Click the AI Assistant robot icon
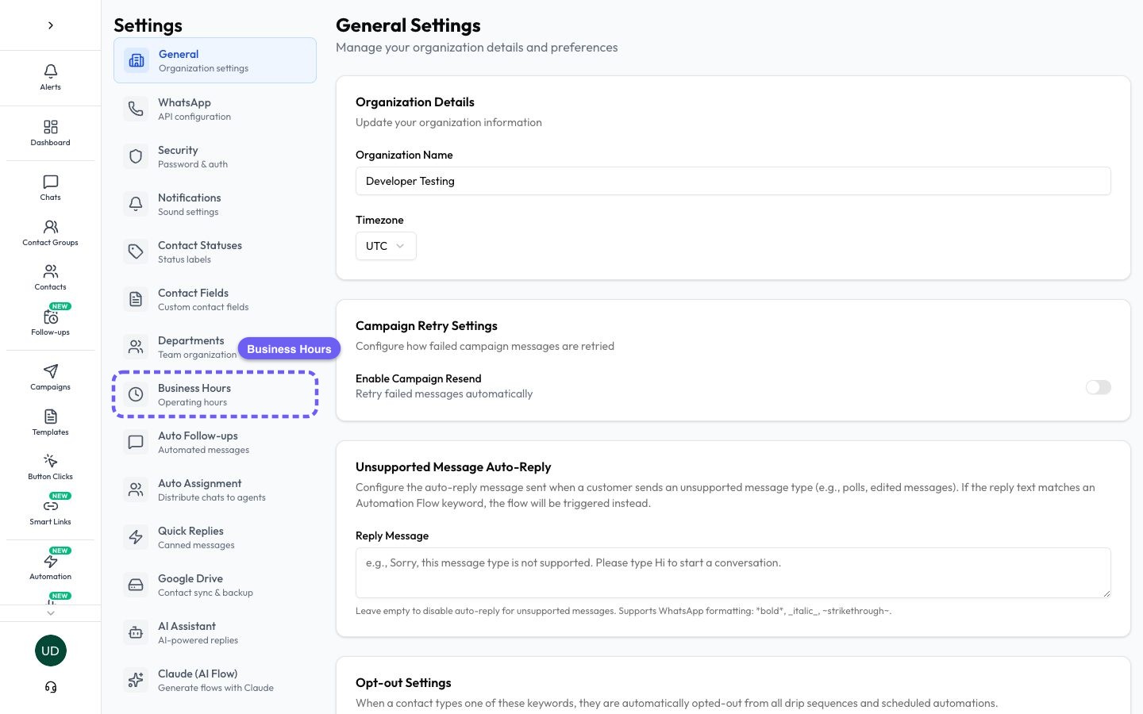1143x714 pixels. [136, 632]
